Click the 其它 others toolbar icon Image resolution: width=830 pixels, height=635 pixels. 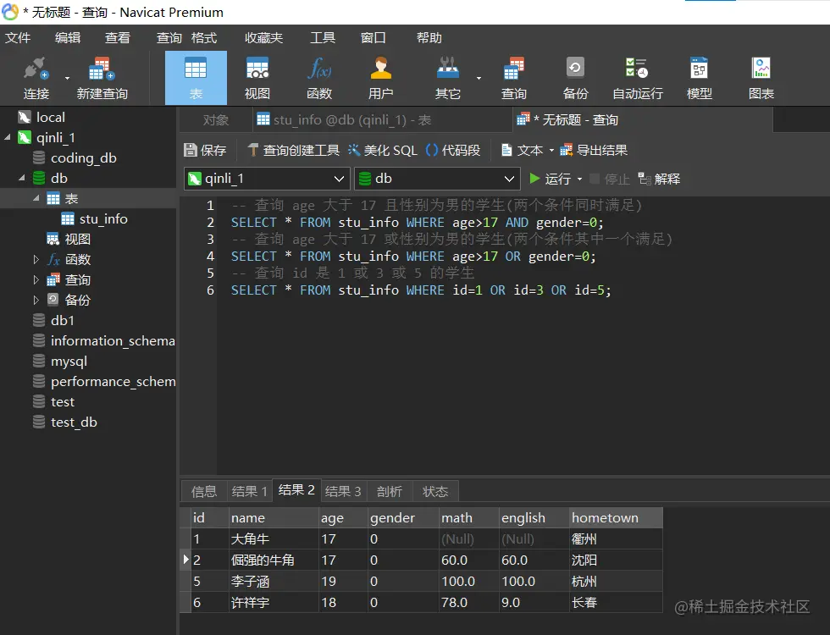448,78
